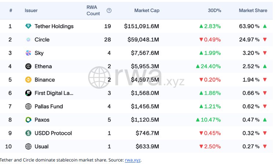
Task: Click the Paxos issuer logo icon
Action: pyautogui.click(x=28, y=120)
